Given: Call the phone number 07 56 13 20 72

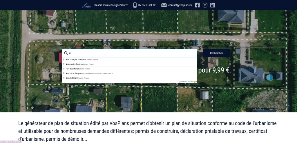Looking at the screenshot, I should coord(147,5).
